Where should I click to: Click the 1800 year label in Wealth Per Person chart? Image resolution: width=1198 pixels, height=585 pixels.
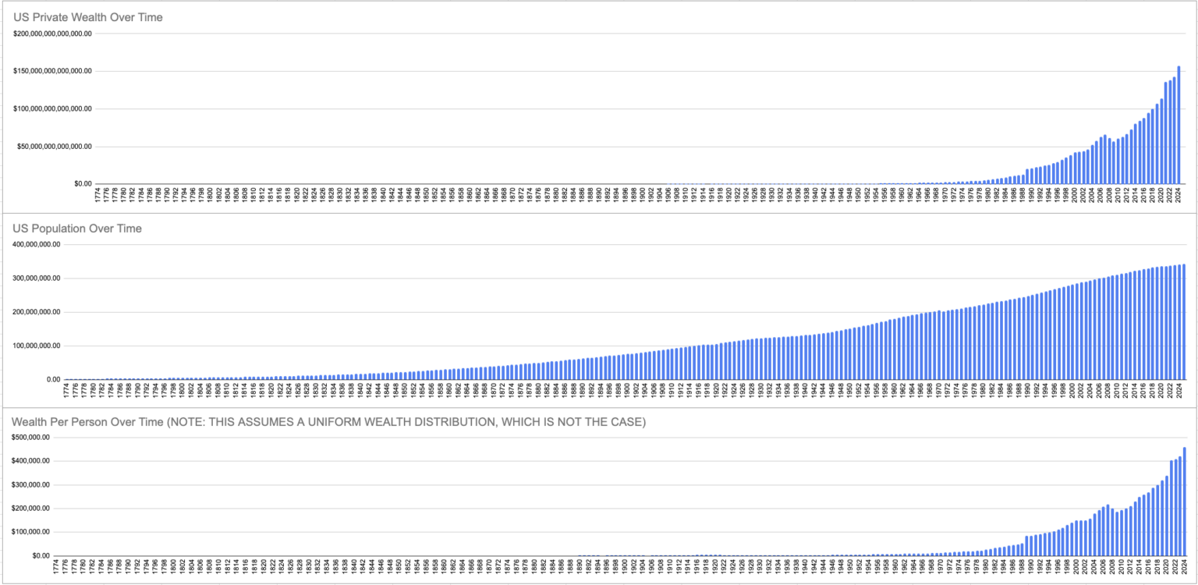pyautogui.click(x=173, y=567)
